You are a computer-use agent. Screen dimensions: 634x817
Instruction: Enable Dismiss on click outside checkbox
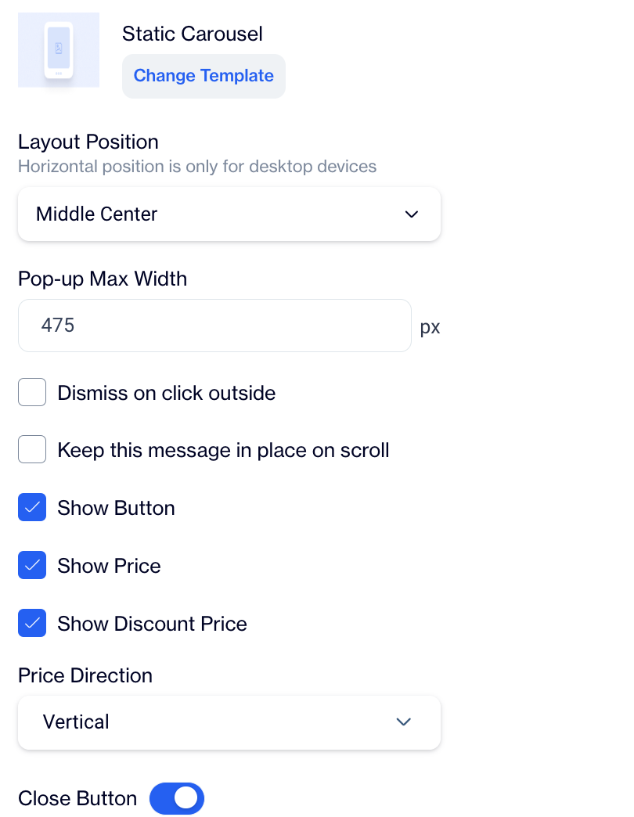(x=32, y=392)
